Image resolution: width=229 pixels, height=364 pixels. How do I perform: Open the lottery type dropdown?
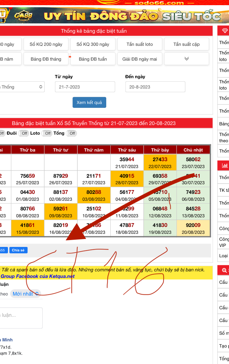tap(21, 87)
